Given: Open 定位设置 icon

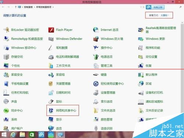Looking at the screenshot, I should tap(141, 57).
